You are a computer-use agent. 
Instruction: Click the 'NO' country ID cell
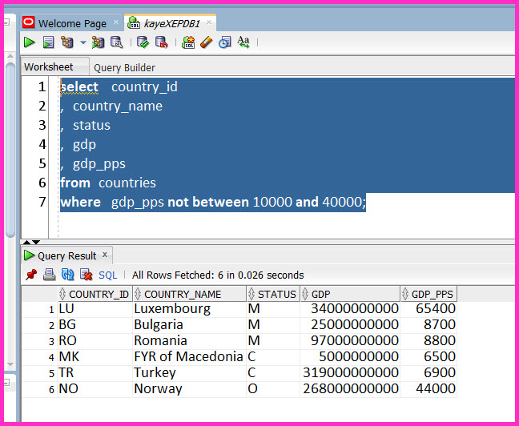click(x=95, y=388)
